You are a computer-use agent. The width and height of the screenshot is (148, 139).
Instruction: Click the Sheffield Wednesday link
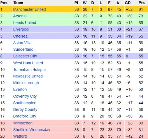point(32,130)
